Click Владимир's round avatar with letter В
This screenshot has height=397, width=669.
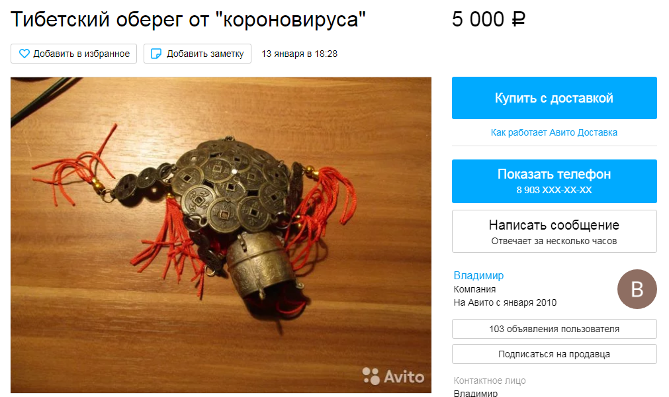637,289
